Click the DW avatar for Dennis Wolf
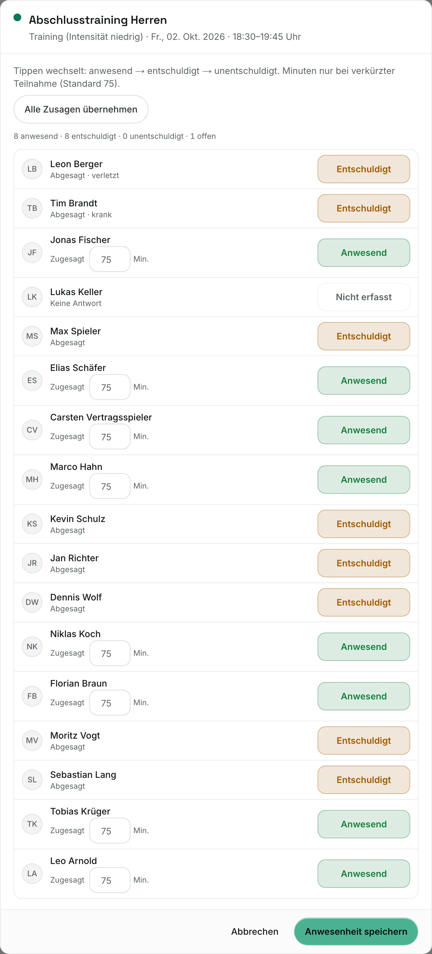 [x=32, y=602]
